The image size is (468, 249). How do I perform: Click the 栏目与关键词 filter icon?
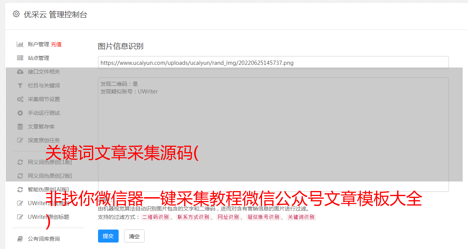click(x=20, y=85)
